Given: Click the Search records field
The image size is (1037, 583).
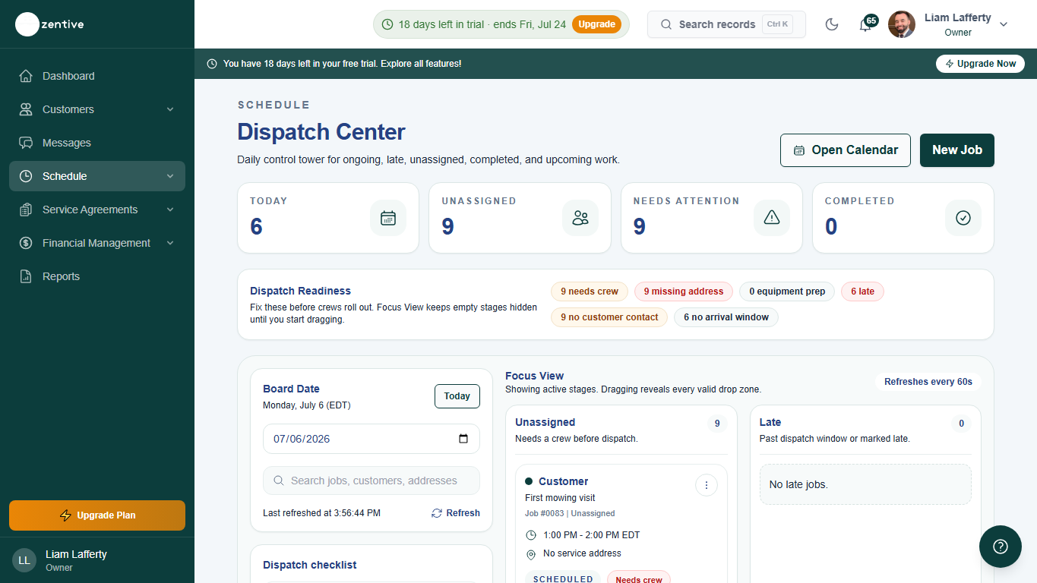Looking at the screenshot, I should pos(726,24).
